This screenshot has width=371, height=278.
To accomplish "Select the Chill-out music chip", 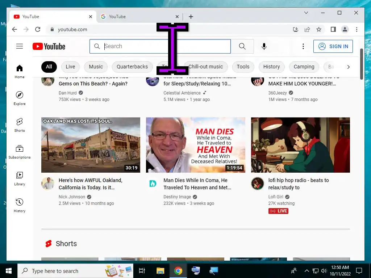I will (206, 67).
